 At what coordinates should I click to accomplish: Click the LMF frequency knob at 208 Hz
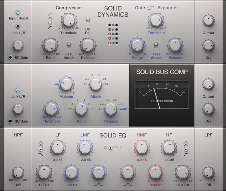(x=71, y=173)
